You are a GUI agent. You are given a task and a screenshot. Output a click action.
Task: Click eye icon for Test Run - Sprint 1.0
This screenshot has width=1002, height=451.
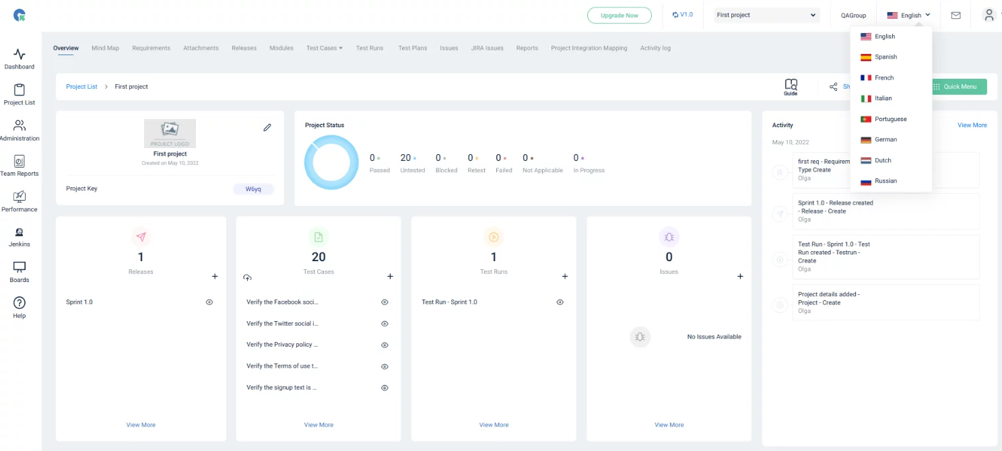560,302
